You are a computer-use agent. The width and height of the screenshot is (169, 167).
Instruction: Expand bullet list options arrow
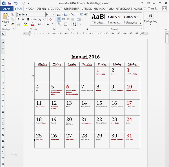click(x=62, y=14)
